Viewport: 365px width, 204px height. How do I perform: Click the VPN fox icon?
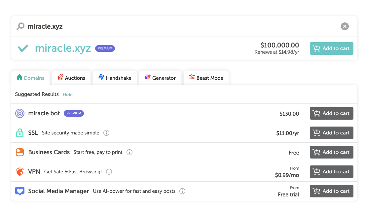[x=20, y=172]
